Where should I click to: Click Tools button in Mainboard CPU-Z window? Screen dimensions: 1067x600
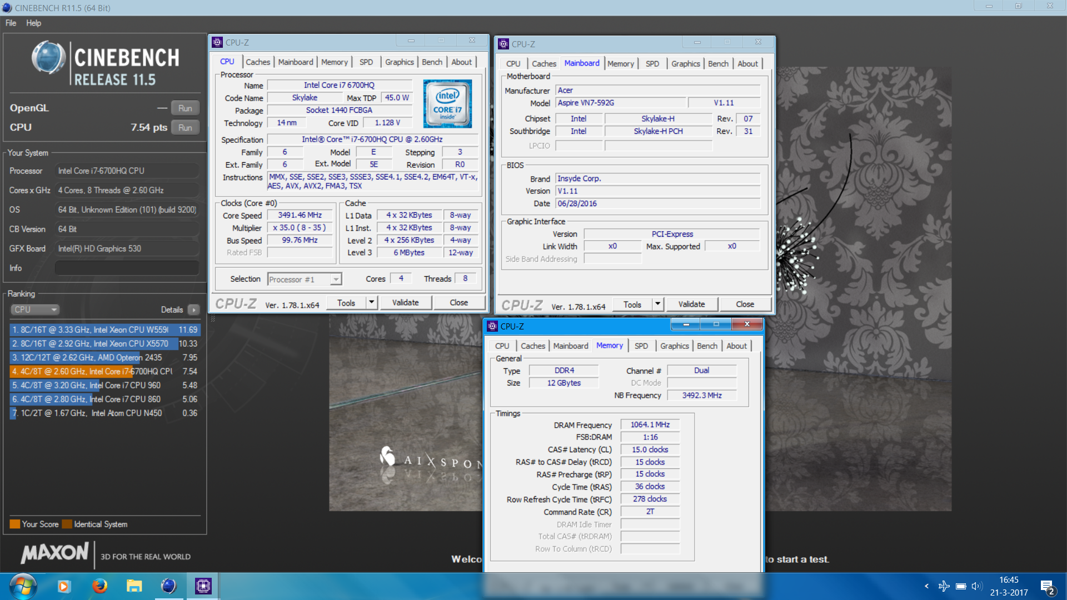[632, 304]
